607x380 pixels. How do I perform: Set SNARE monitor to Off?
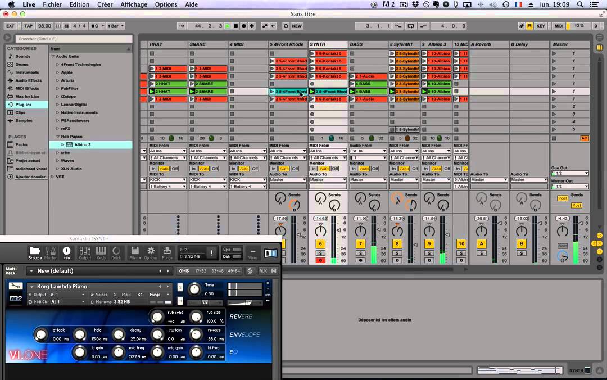pyautogui.click(x=215, y=169)
